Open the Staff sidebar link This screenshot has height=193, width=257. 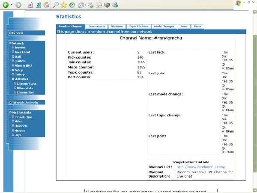18,56
